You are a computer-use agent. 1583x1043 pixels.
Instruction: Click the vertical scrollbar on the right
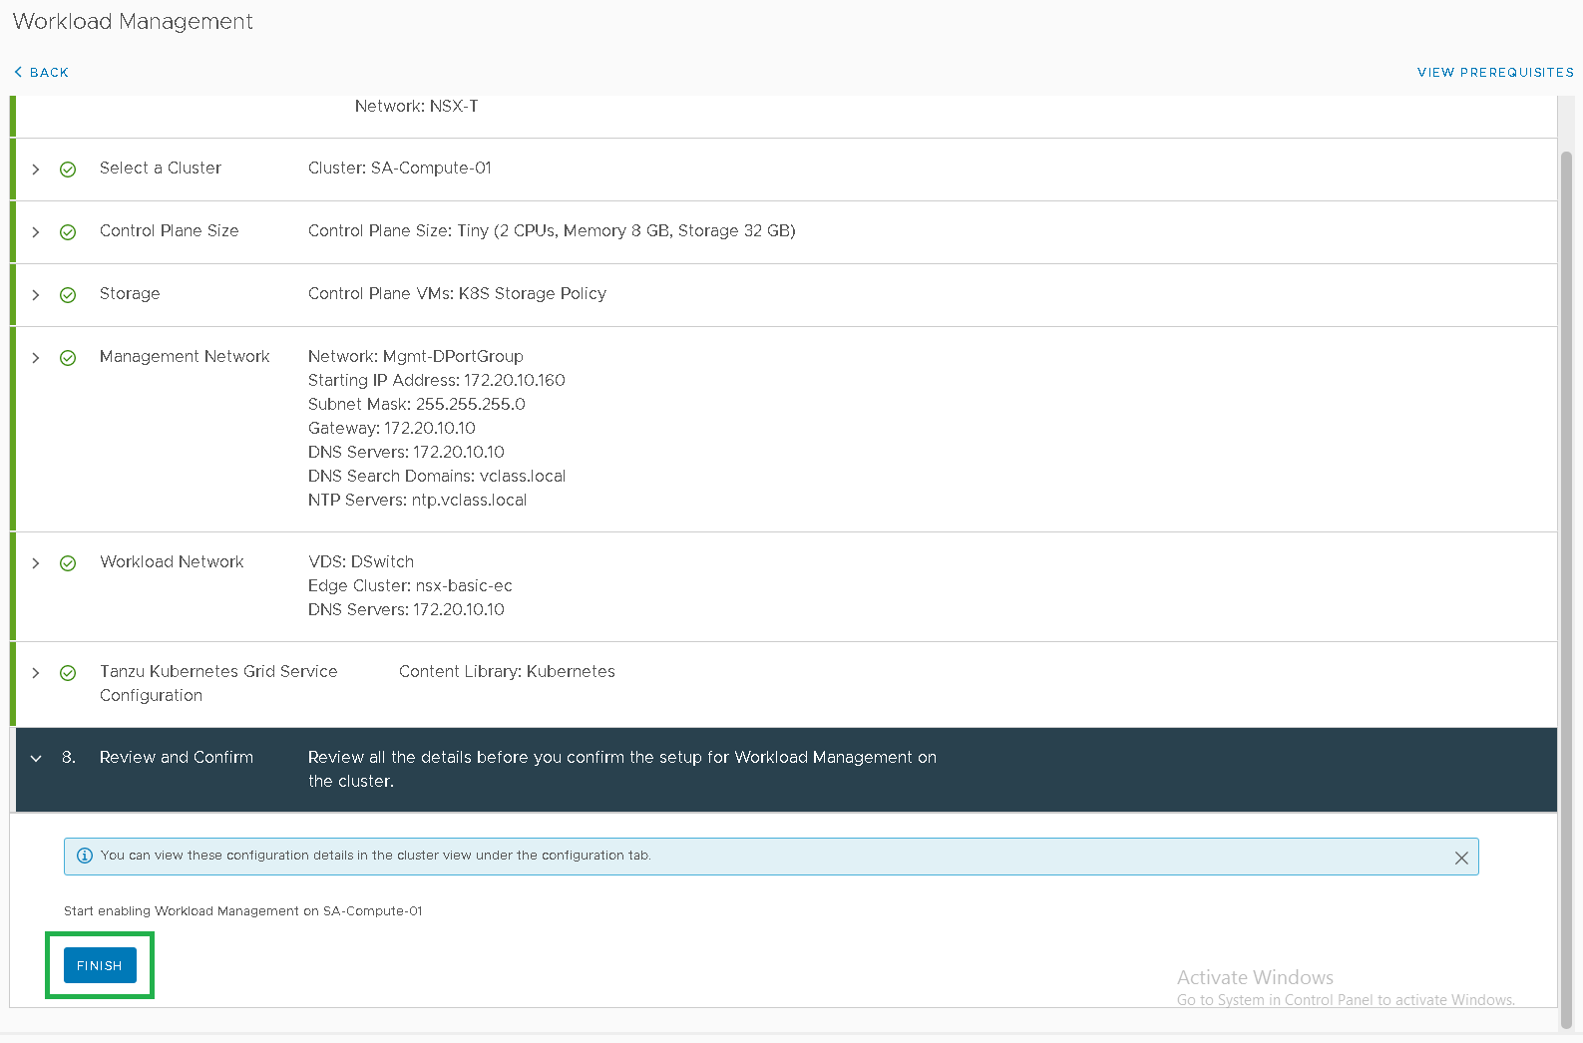[x=1565, y=588]
